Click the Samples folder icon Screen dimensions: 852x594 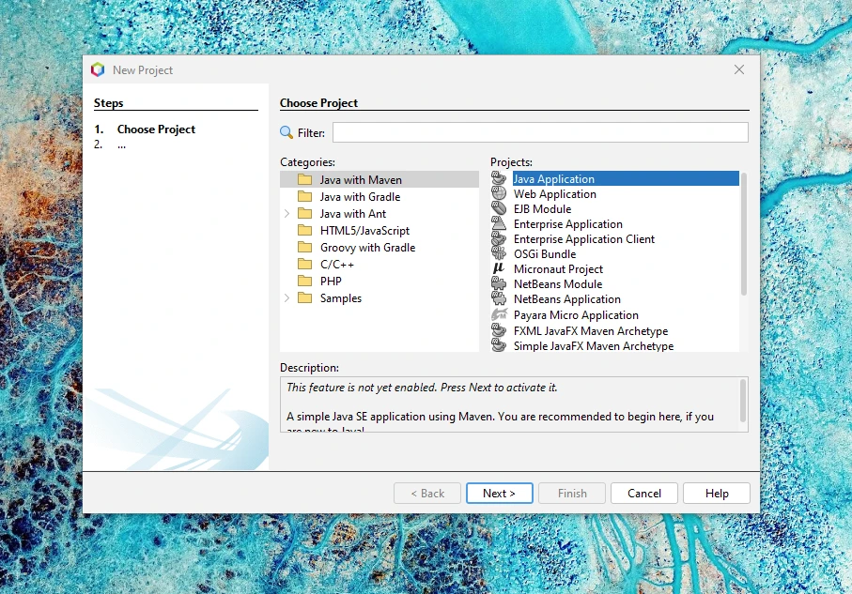pos(305,297)
